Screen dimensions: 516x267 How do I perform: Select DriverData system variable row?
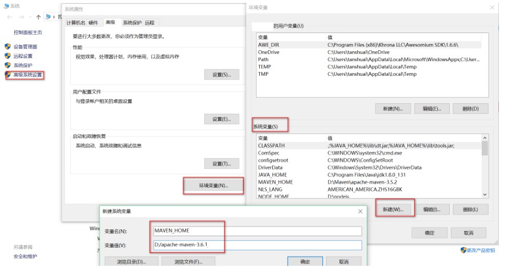click(369, 167)
